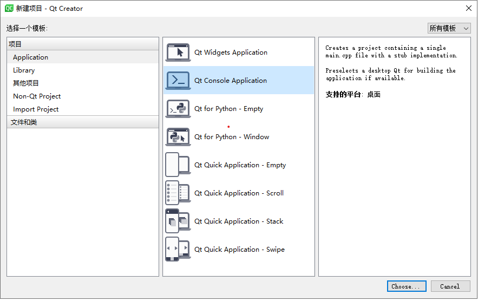
Task: Choose the Non-Qt Project category
Action: 83,96
